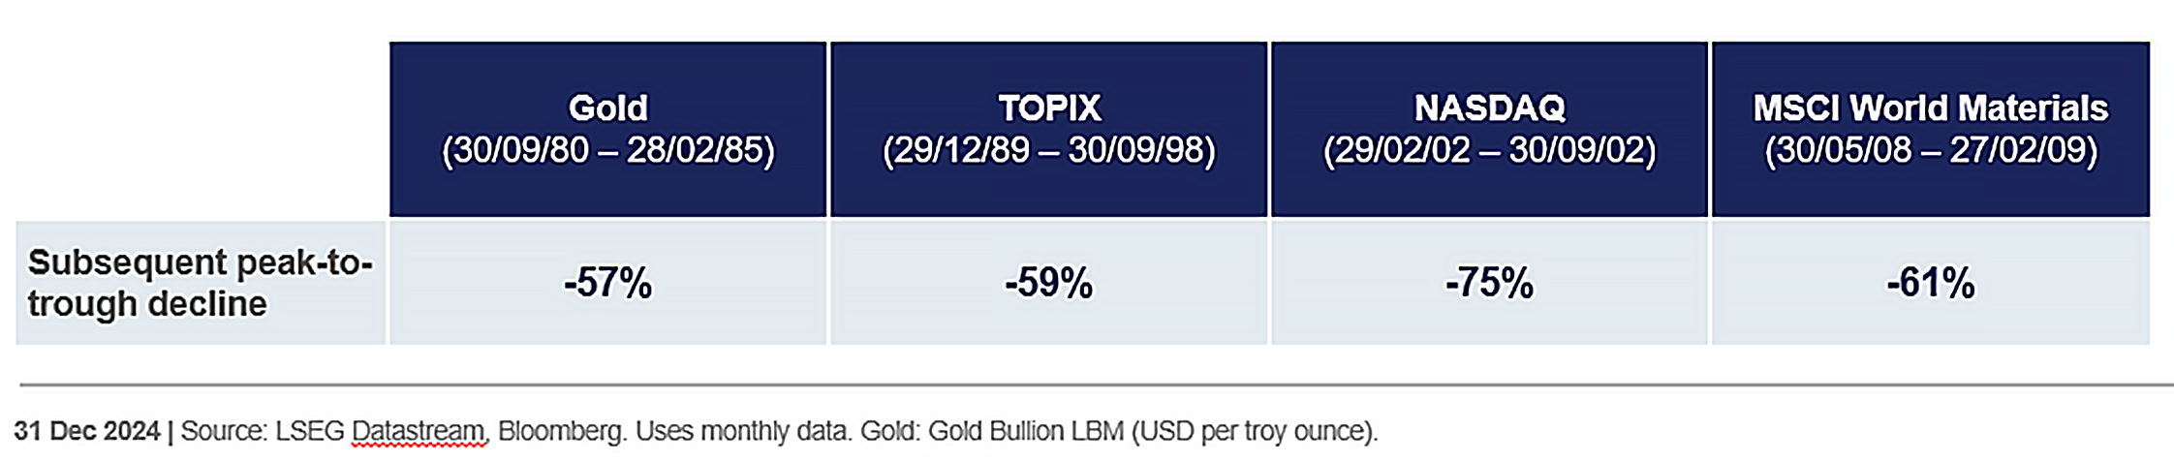Click the Gold column header title
The width and height of the screenshot is (2174, 462).
pos(607,108)
